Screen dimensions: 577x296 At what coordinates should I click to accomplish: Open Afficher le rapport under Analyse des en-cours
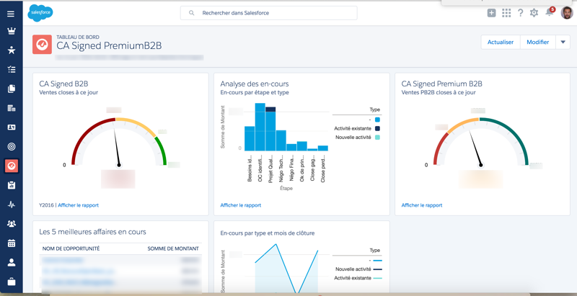[x=241, y=205]
